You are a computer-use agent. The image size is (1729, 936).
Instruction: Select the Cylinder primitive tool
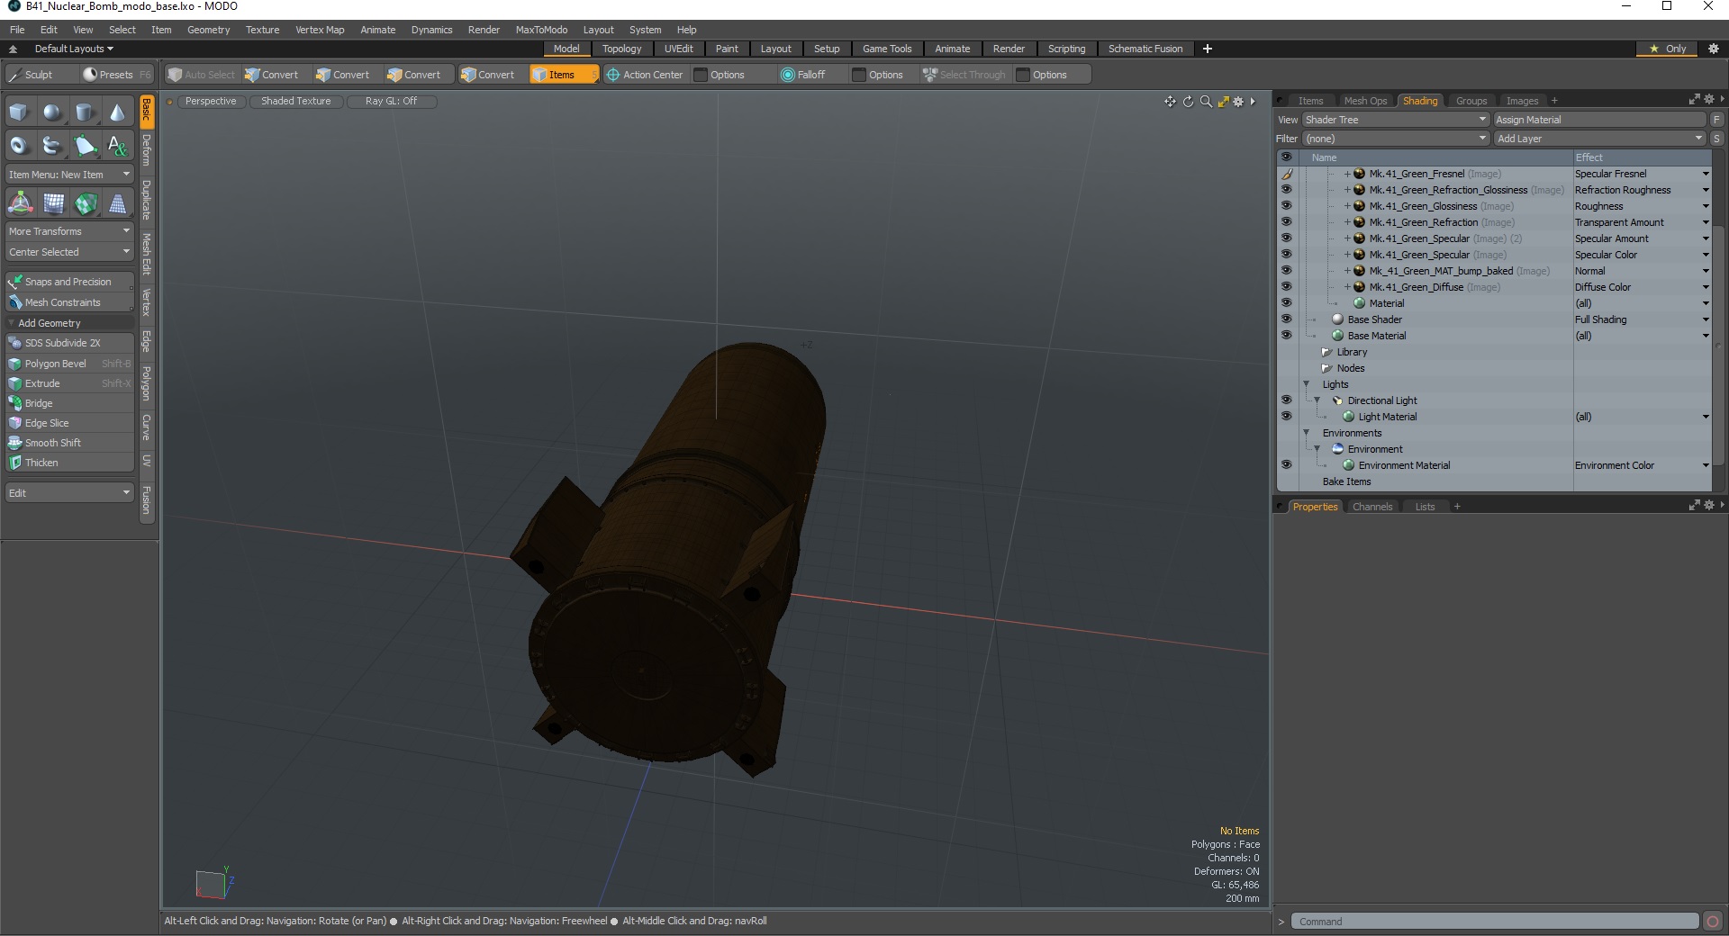[x=85, y=112]
